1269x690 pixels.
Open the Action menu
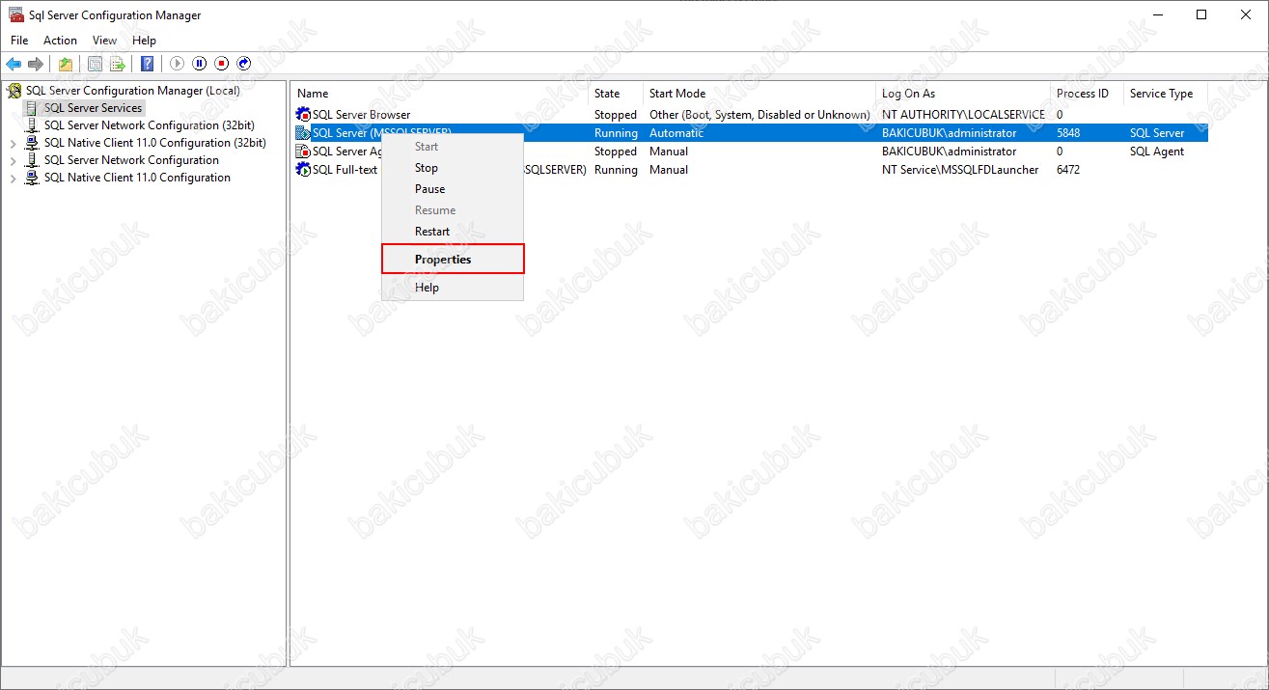[x=60, y=41]
